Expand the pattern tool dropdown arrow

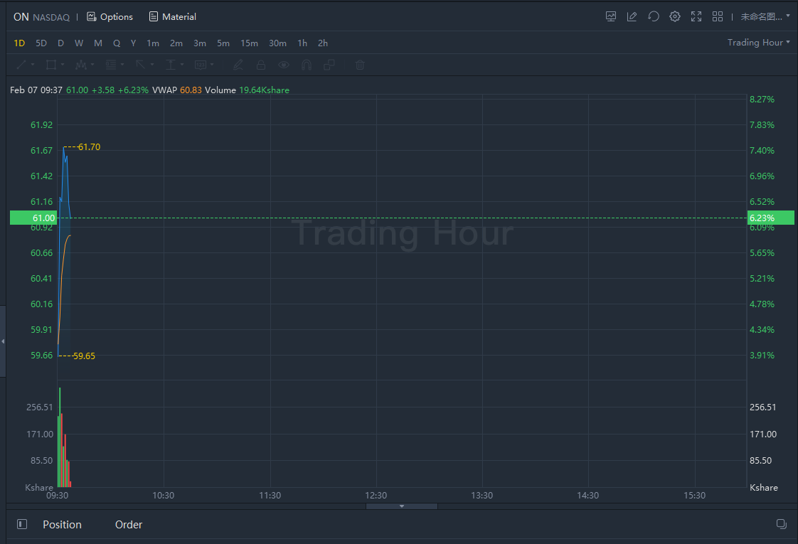(92, 65)
